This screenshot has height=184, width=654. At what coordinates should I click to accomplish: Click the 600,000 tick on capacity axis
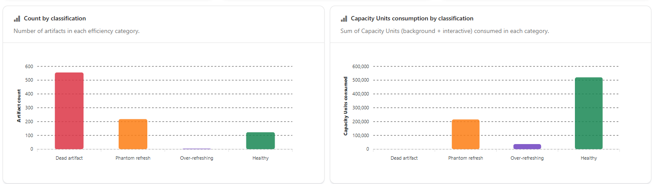[360, 66]
